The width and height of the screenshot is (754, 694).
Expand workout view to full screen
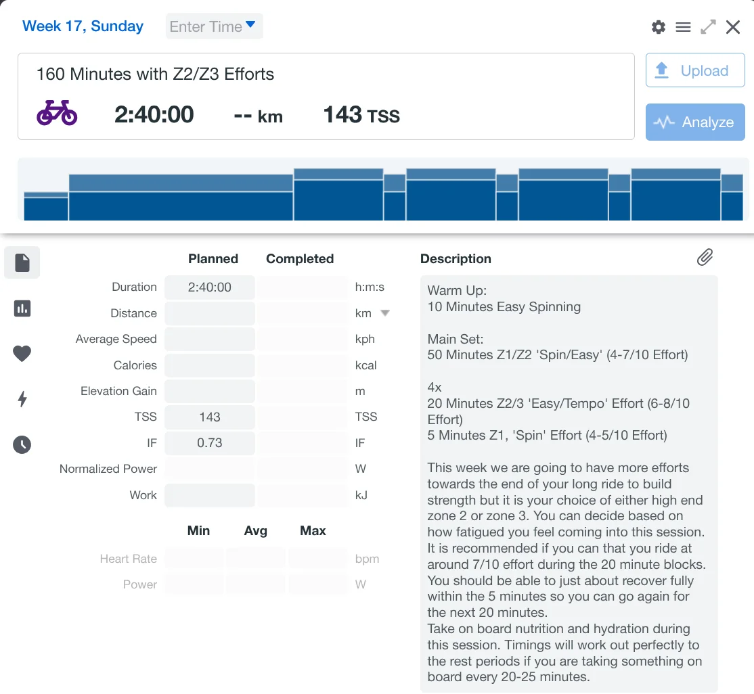point(708,27)
